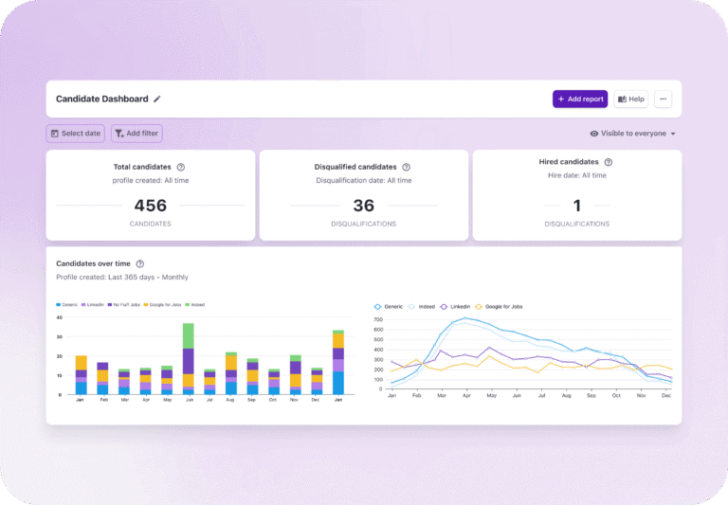Click the Candidates over time heading
The height and width of the screenshot is (505, 728).
pos(93,263)
